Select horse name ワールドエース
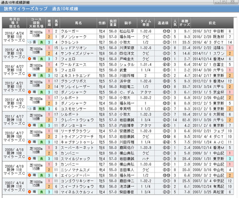The width and height of the screenshot is (239, 198). click(74, 65)
